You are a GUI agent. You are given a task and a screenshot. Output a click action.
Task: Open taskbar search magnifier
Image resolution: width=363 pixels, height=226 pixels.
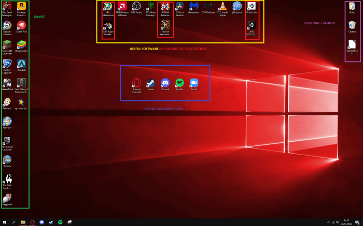tap(13, 222)
